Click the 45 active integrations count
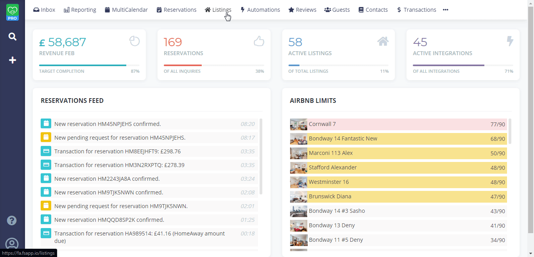Screen dimensions: 534x257 tap(420, 42)
